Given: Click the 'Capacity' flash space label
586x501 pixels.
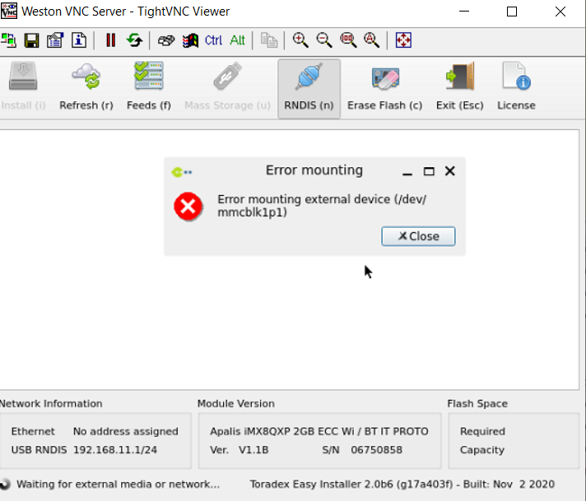Looking at the screenshot, I should coord(482,450).
